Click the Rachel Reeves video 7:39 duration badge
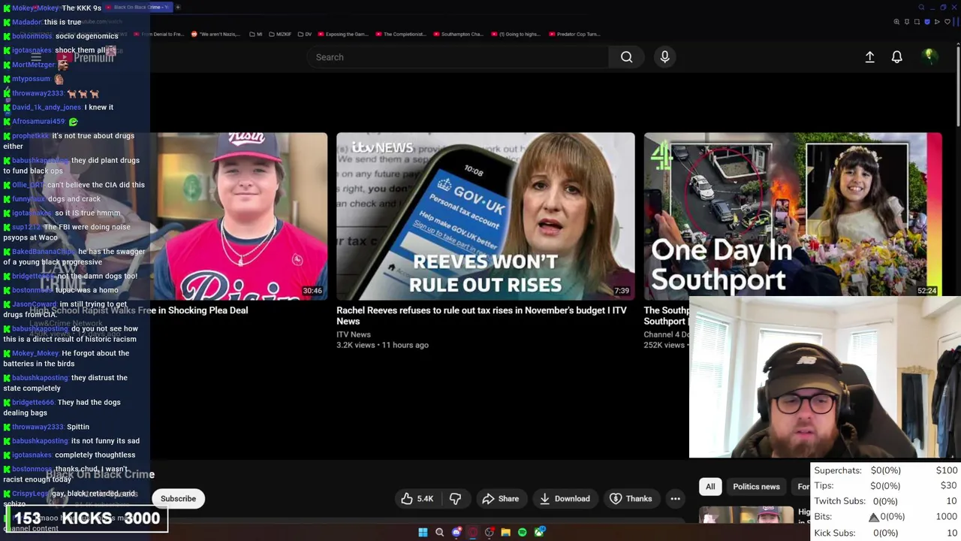 click(x=622, y=291)
